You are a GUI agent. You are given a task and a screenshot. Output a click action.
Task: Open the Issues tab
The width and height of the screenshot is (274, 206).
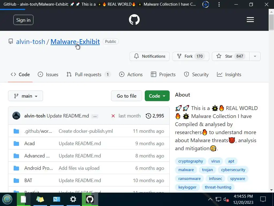click(x=48, y=75)
